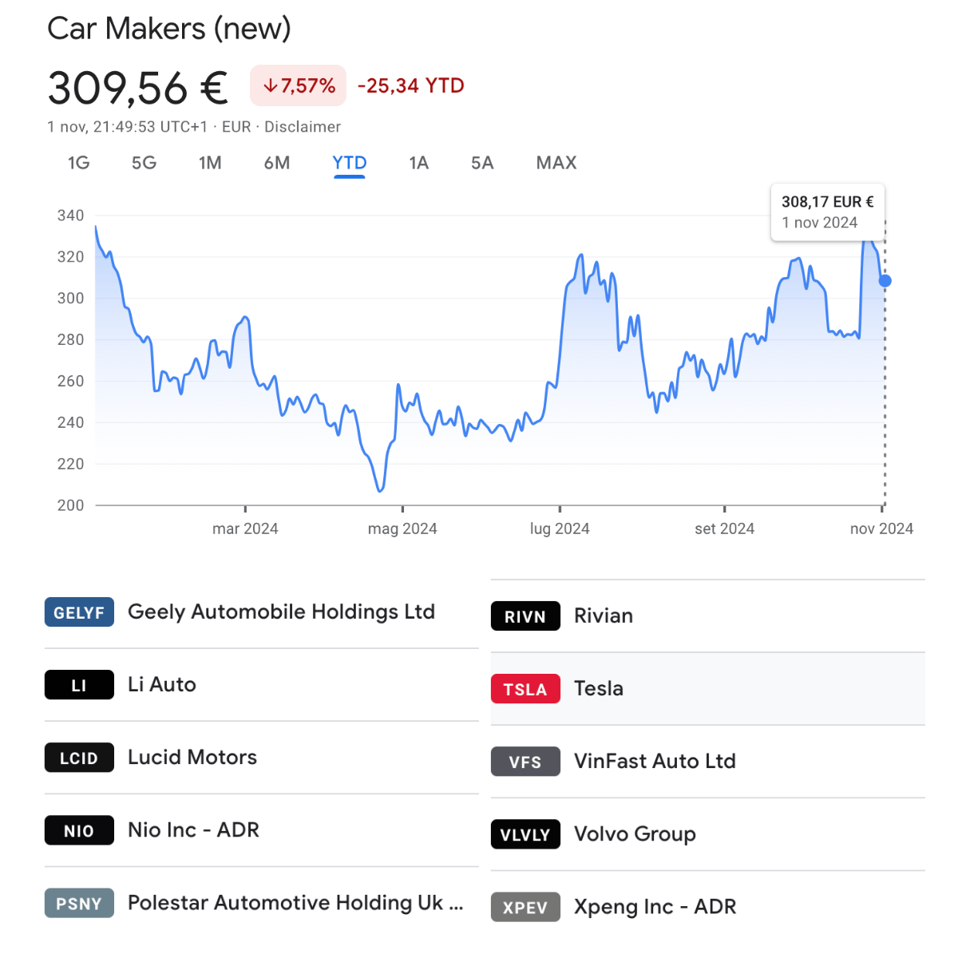This screenshot has height=958, width=958.
Task: Click the RIVN ticker badge
Action: click(x=525, y=616)
